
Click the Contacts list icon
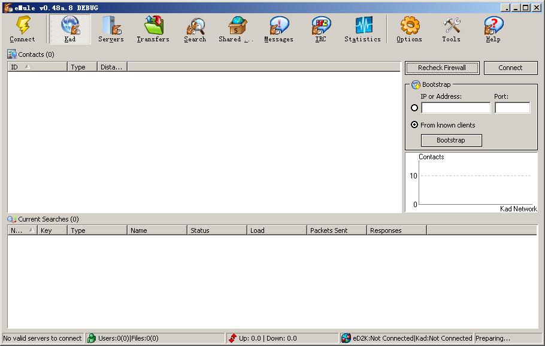pos(12,54)
